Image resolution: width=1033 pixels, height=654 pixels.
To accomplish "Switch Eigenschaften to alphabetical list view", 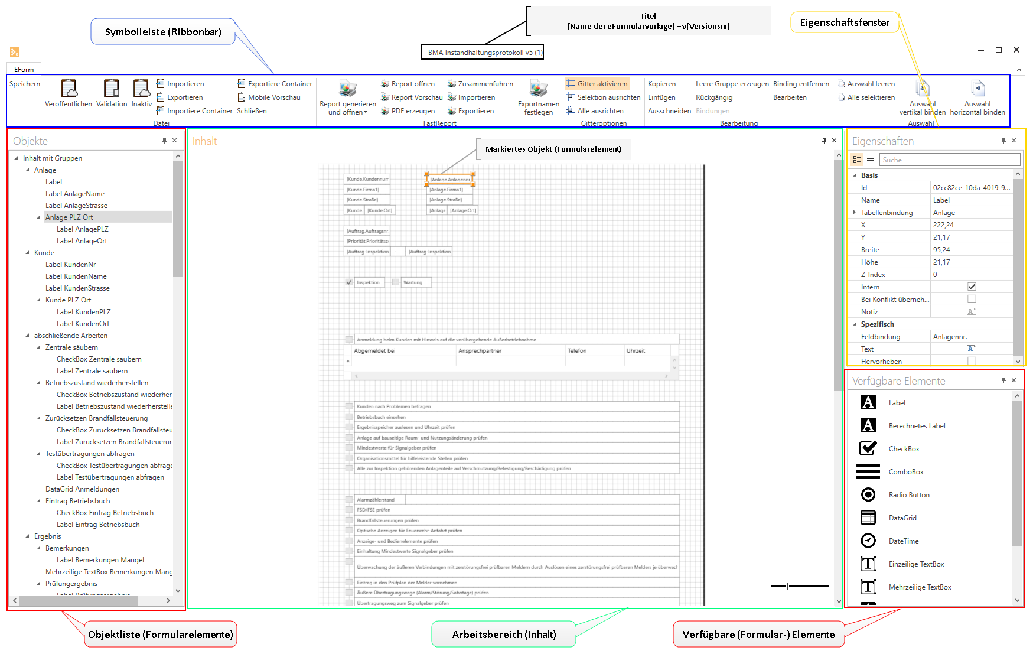I will point(871,160).
